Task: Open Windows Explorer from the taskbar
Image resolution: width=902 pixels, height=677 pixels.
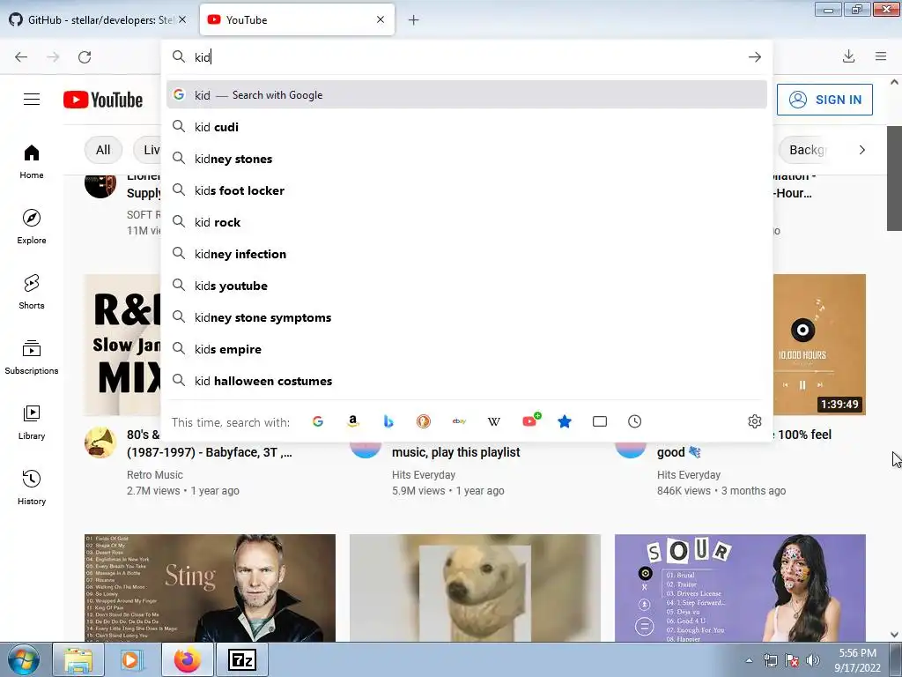Action: (78, 660)
